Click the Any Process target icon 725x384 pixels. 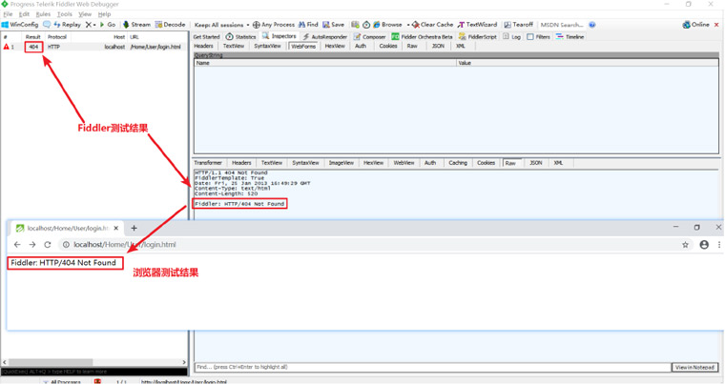[274, 25]
